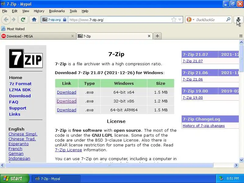Viewport: 244px width, 183px height.
Task: Go forward with the Forward arrow button
Action: [14, 20]
